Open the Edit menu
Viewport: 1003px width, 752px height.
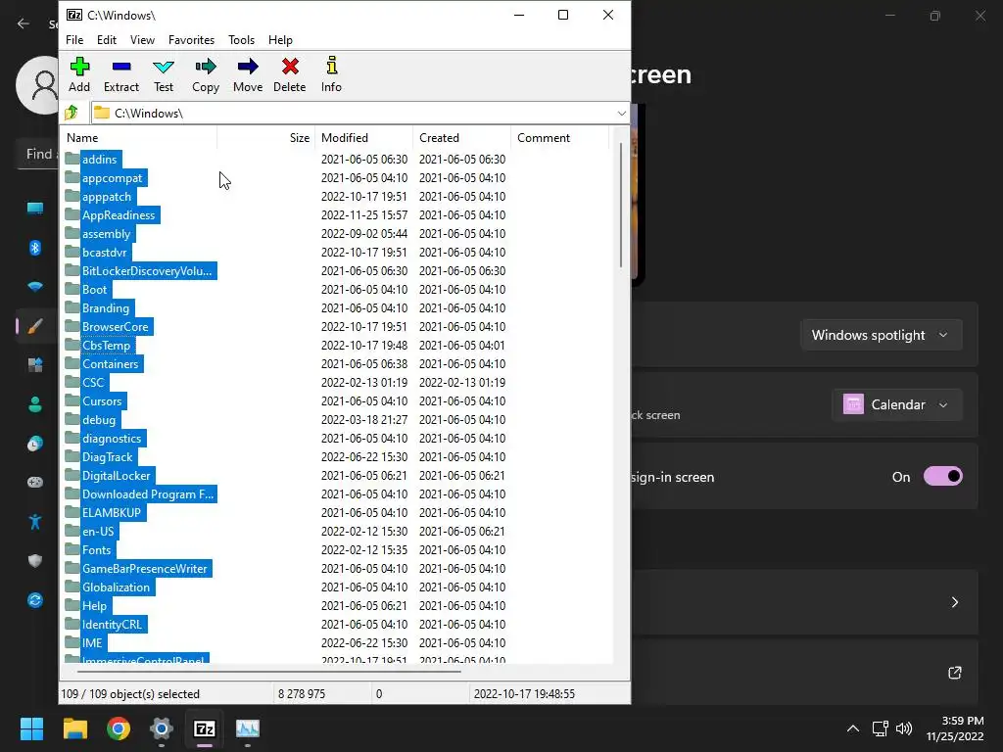[106, 39]
